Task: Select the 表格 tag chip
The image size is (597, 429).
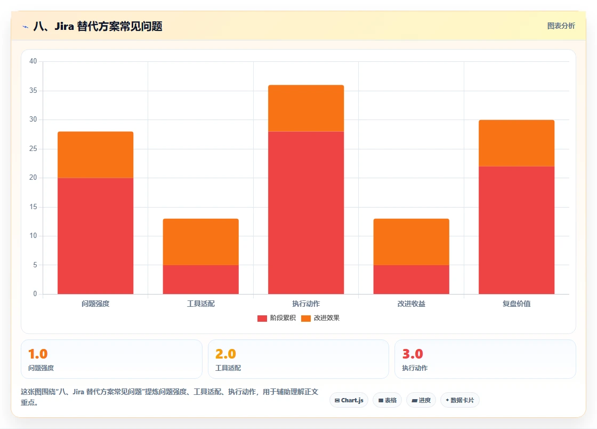Action: (x=387, y=400)
